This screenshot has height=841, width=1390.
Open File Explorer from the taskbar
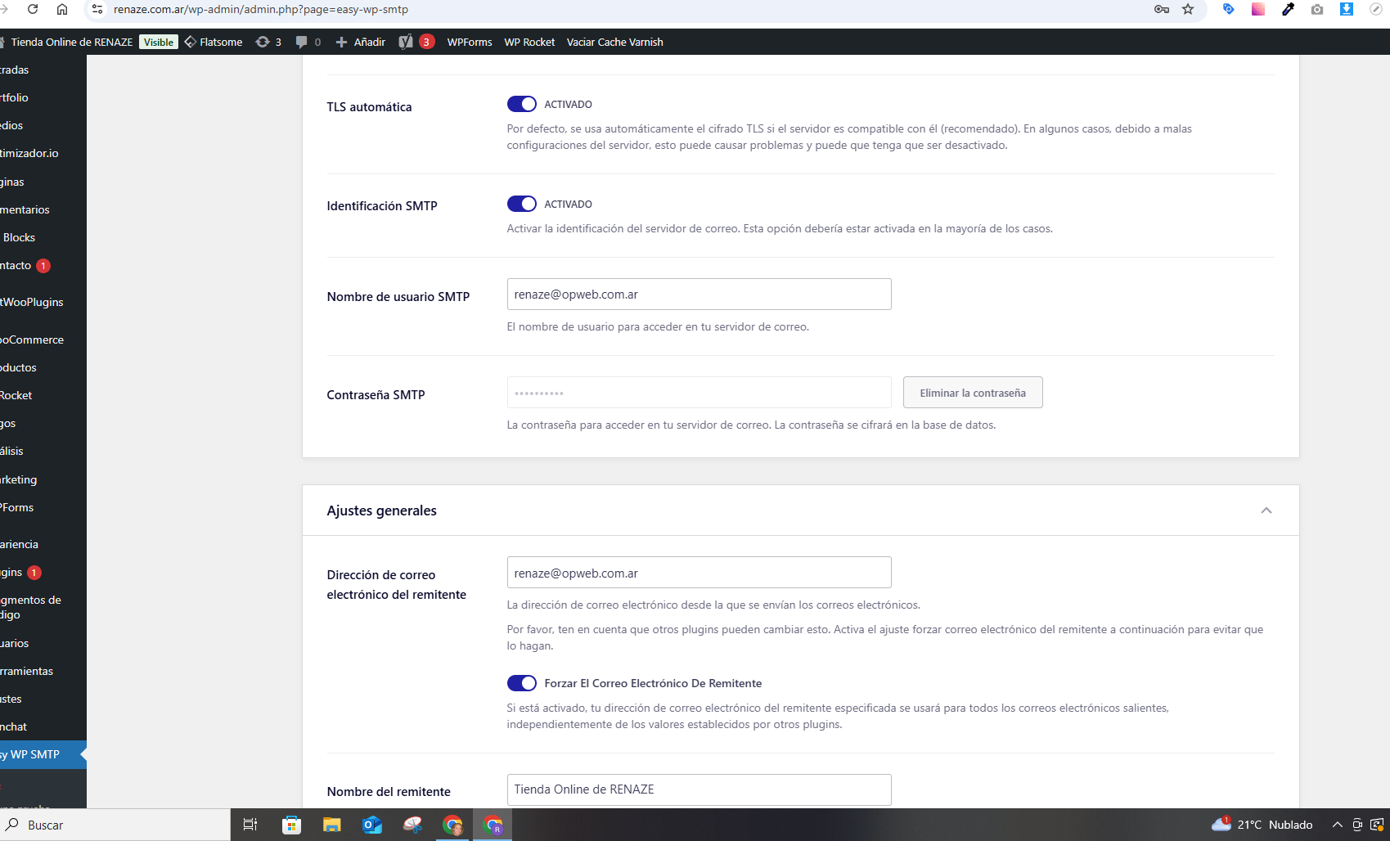[x=331, y=825]
